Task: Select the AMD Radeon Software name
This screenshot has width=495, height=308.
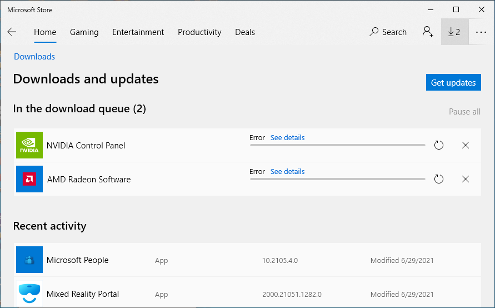Action: pos(89,180)
